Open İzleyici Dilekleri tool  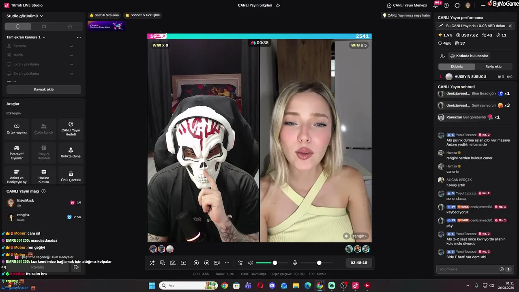44,152
